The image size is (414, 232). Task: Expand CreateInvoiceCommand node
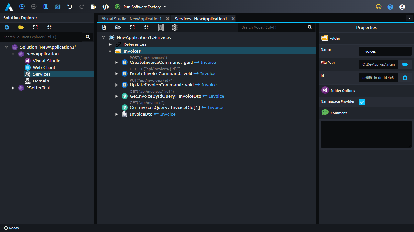116,62
